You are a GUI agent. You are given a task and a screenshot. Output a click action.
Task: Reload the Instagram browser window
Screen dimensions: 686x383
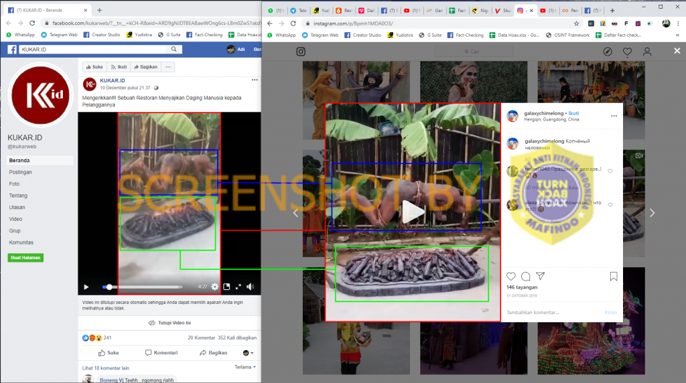point(293,23)
